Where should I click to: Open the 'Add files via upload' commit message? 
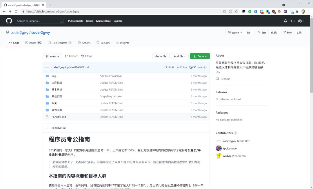point(111,76)
